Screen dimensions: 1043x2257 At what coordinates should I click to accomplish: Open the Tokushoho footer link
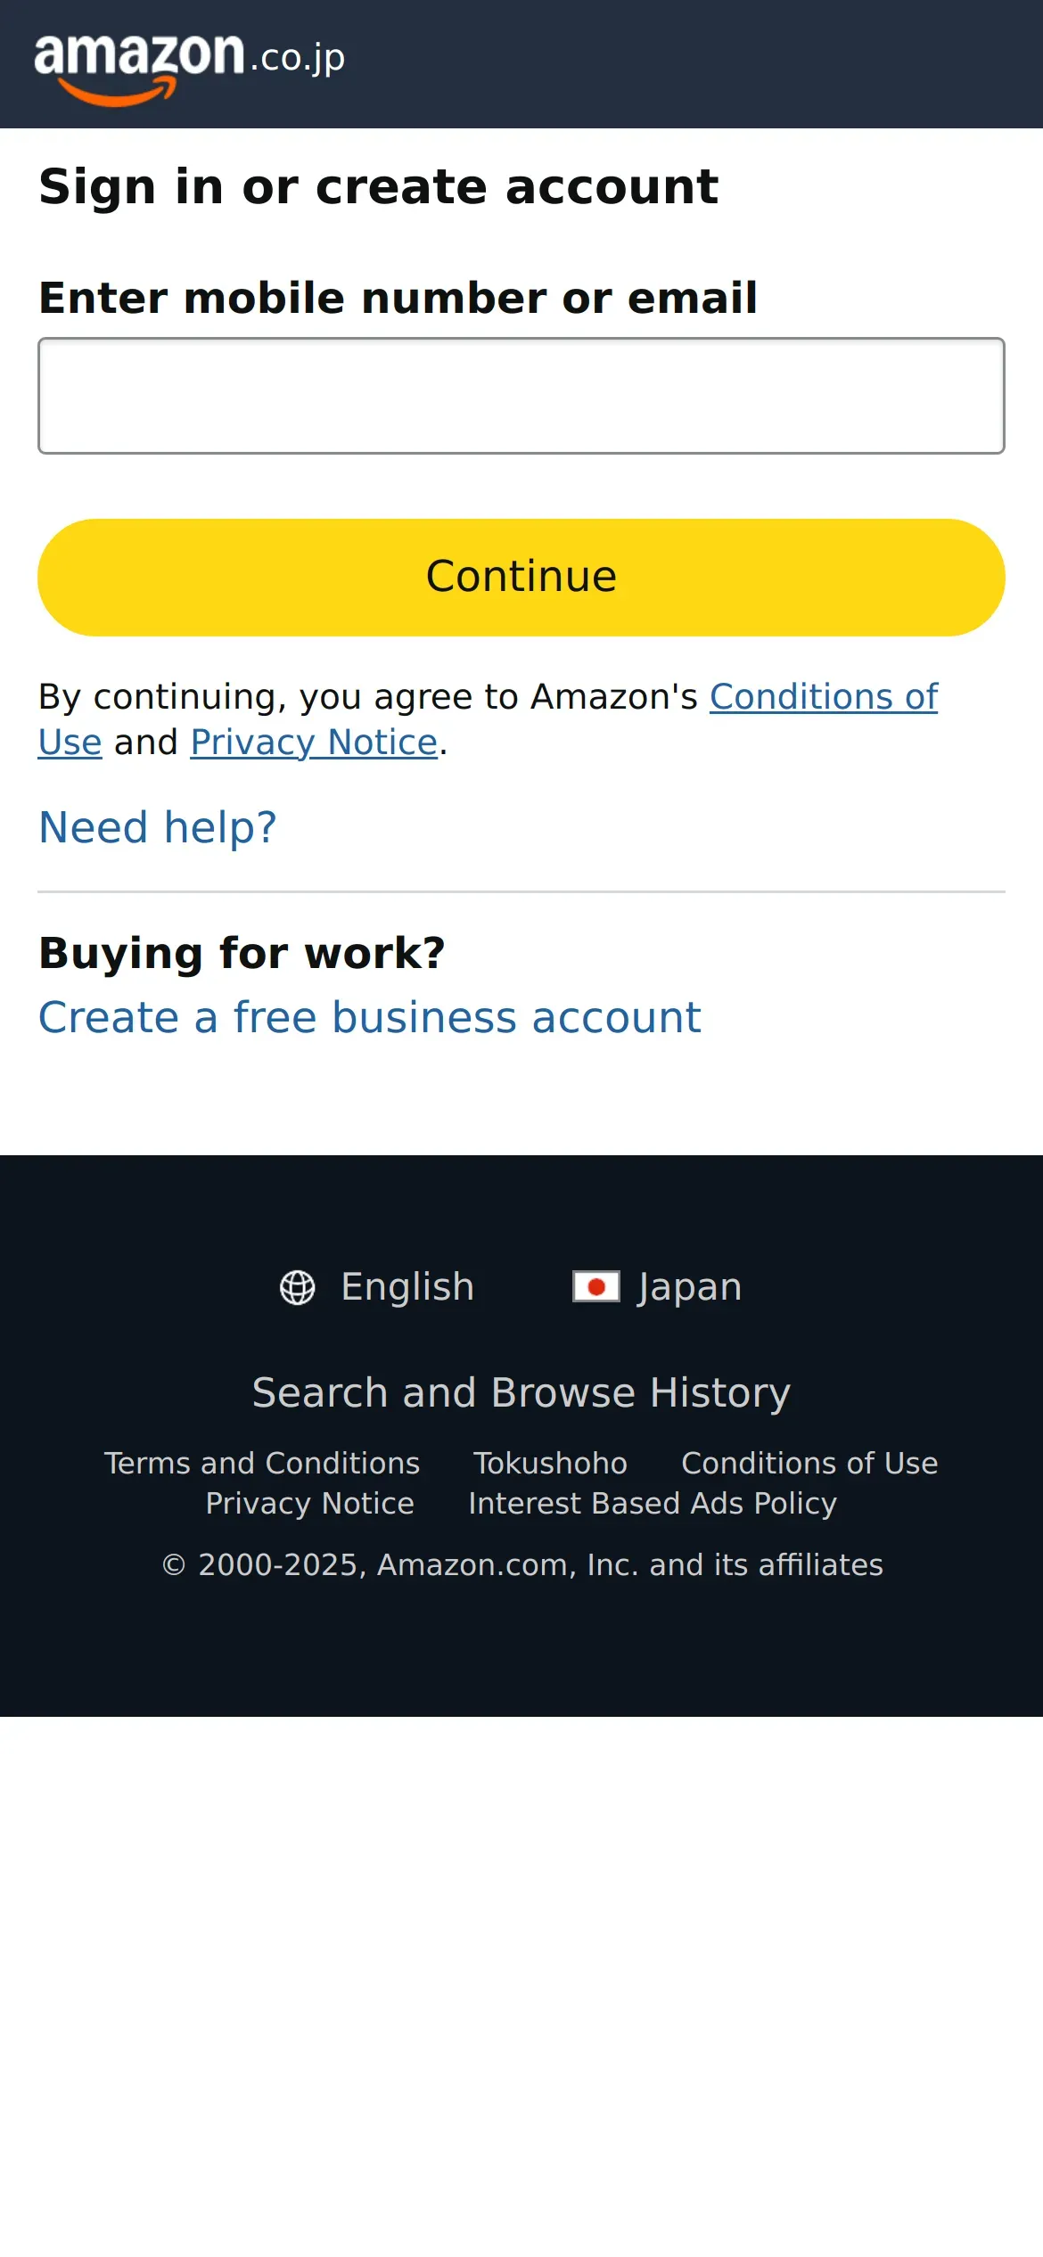tap(550, 1463)
